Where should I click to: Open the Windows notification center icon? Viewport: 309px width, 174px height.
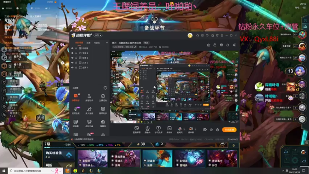pyautogui.click(x=304, y=171)
